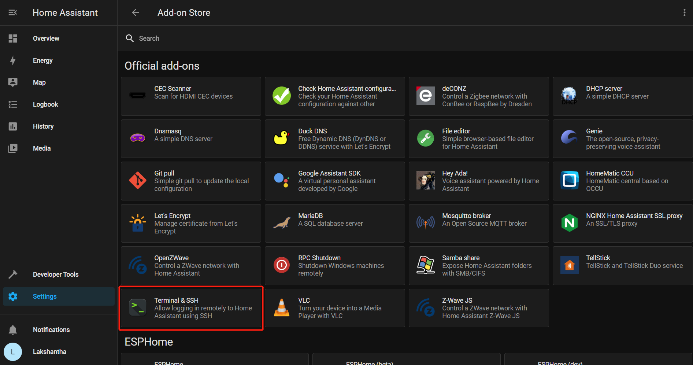Focus the add-on Search field
This screenshot has height=365, width=693.
[405, 38]
